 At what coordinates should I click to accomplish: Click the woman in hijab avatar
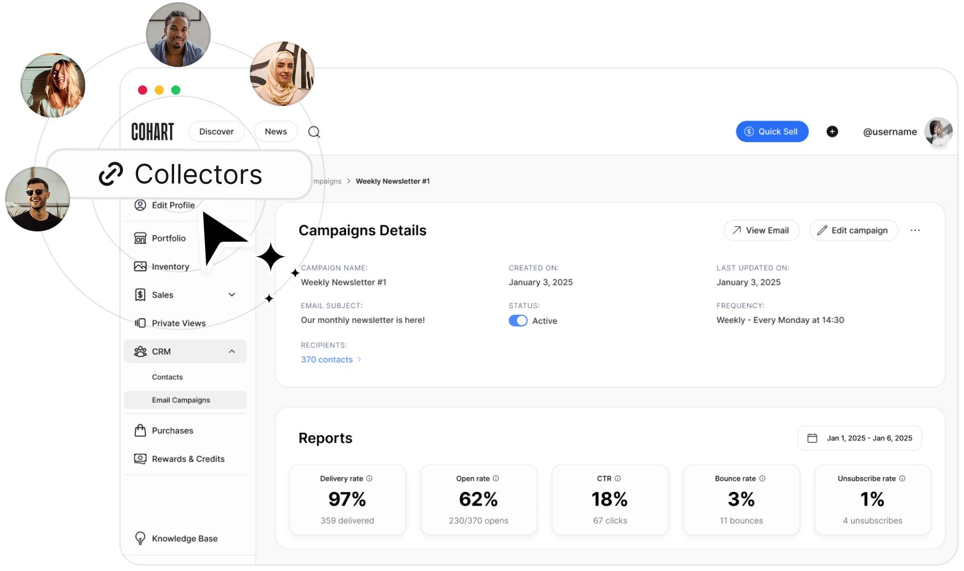tap(282, 73)
